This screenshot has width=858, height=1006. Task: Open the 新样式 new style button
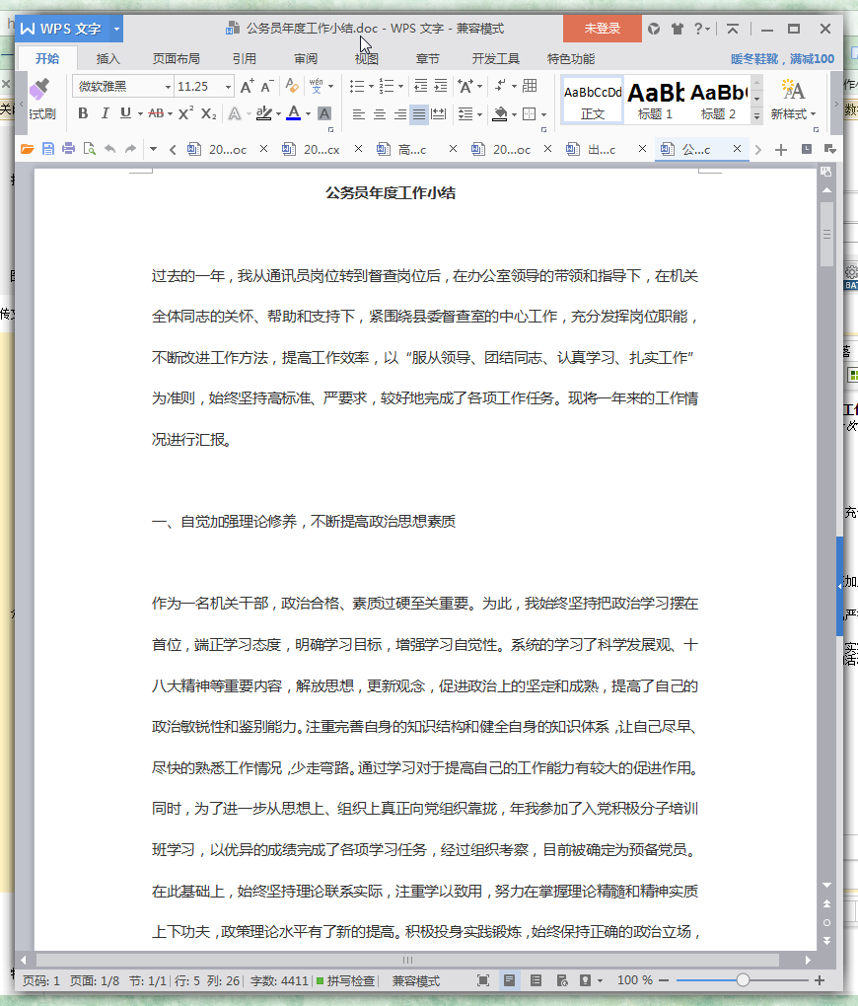[793, 100]
